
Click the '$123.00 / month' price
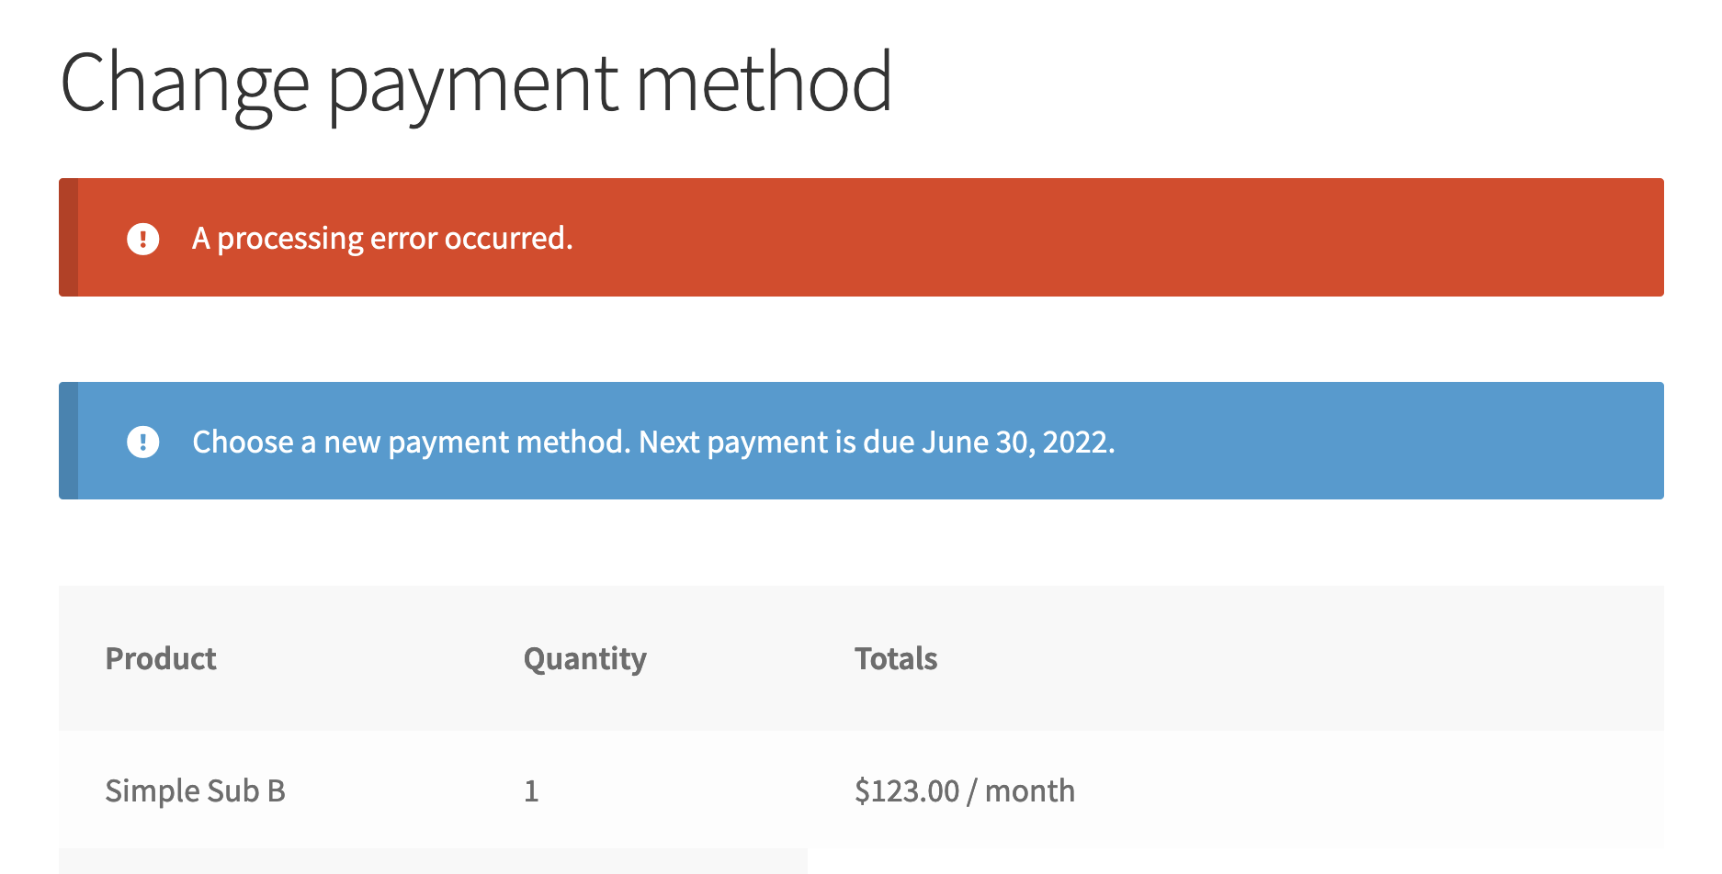click(965, 790)
